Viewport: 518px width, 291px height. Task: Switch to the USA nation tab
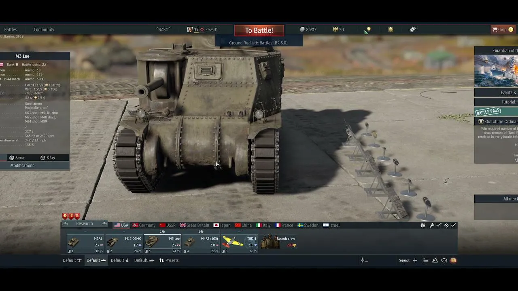(121, 226)
